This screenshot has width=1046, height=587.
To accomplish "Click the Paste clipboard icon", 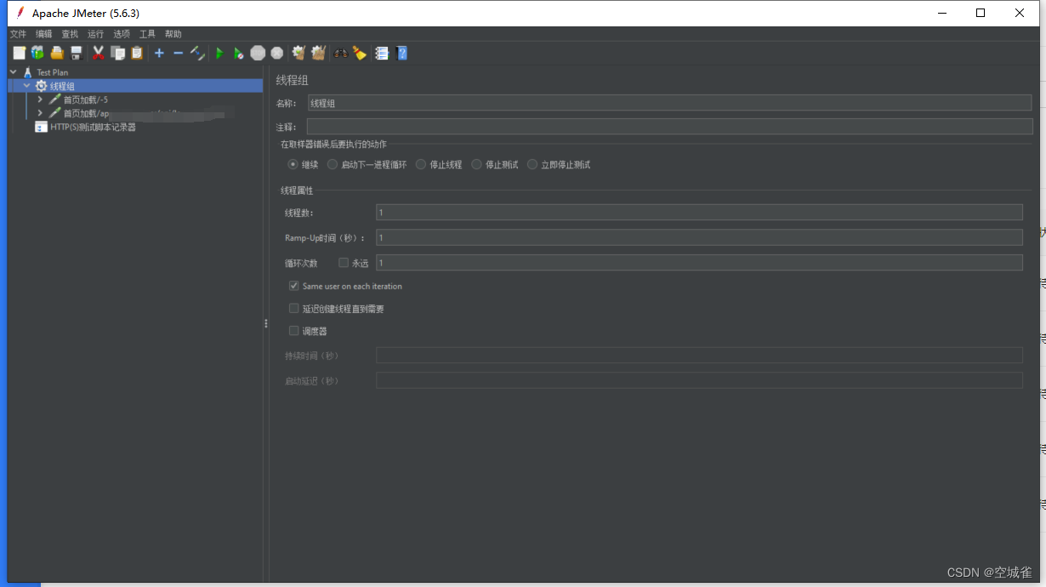I will [x=136, y=53].
